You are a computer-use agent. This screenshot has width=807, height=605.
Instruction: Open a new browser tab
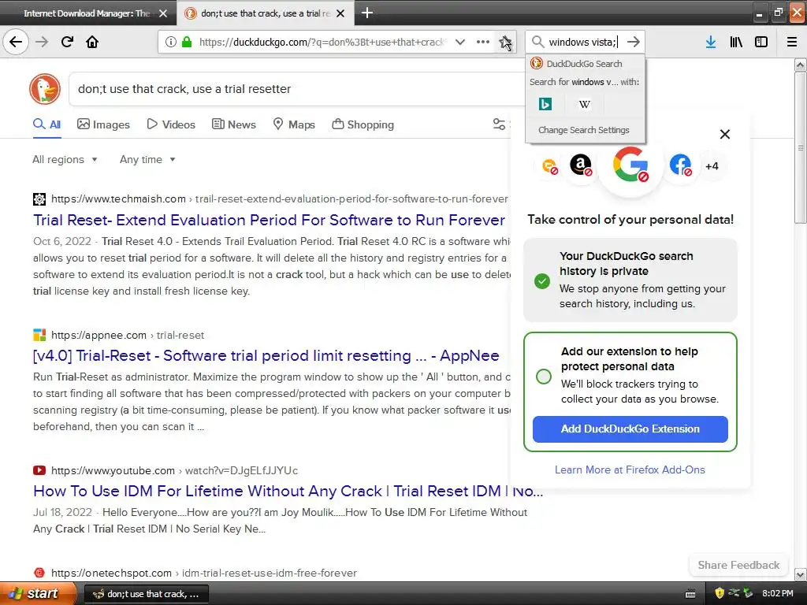[x=367, y=13]
